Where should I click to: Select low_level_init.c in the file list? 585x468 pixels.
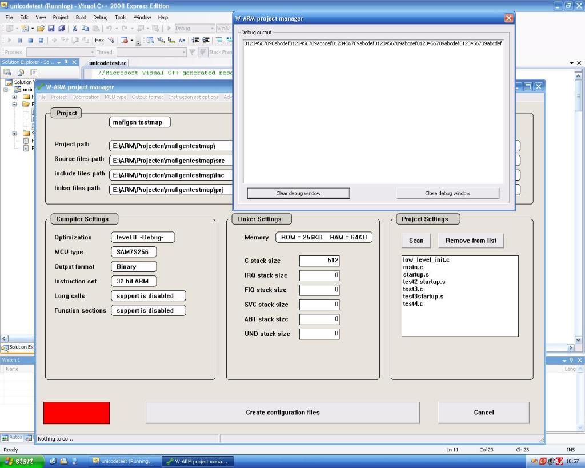point(426,260)
